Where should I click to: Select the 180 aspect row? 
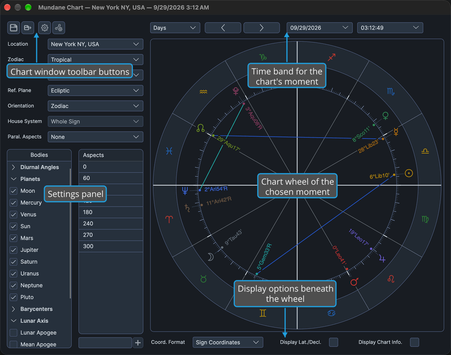coord(111,212)
